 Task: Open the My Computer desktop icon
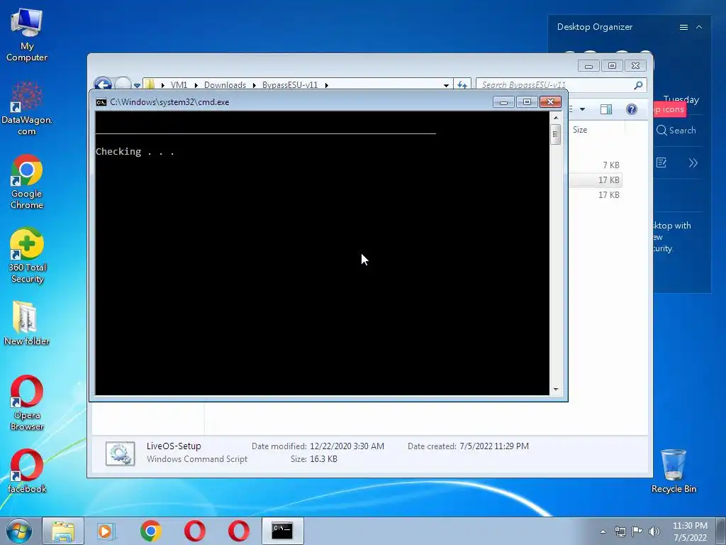click(27, 35)
